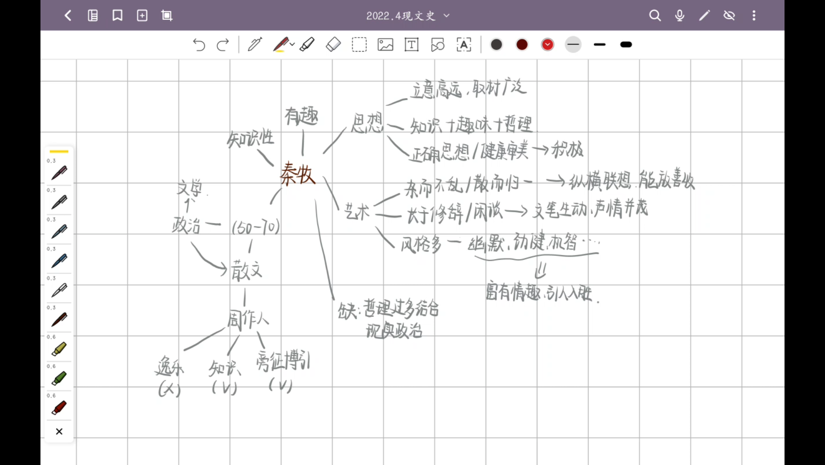Add a new page

pos(142,16)
